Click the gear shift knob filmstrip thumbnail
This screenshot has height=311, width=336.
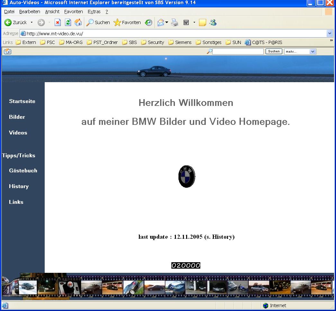click(x=70, y=287)
